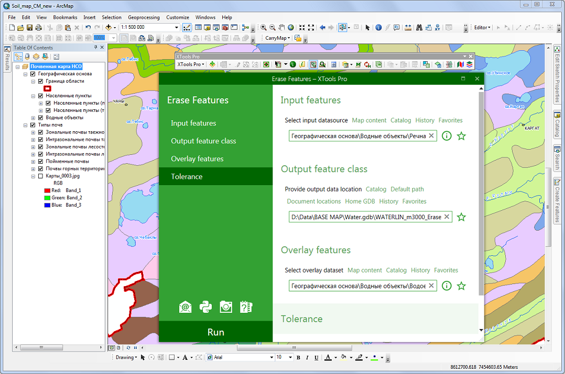This screenshot has width=565, height=374.
Task: Toggle Зональные почвы таежно layer checkbox
Action: pos(40,132)
